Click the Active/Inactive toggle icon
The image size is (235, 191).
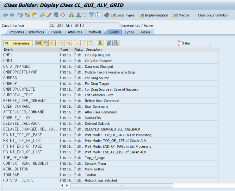[x=27, y=15]
